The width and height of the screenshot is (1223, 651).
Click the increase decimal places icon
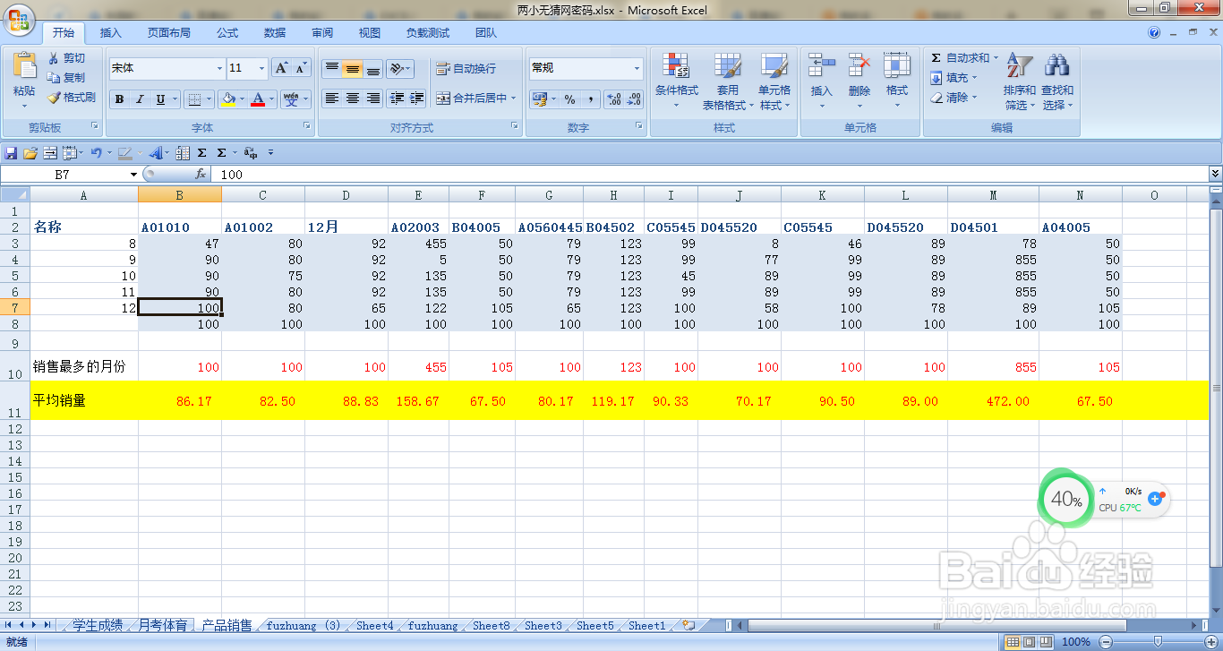coord(613,99)
